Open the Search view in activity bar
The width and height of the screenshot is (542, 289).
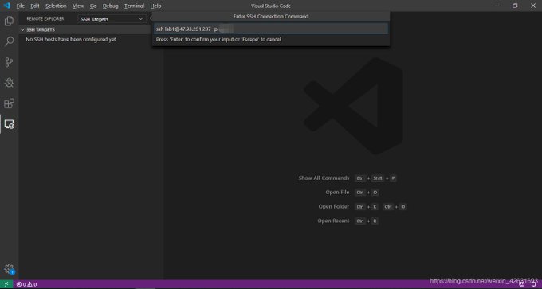[9, 41]
